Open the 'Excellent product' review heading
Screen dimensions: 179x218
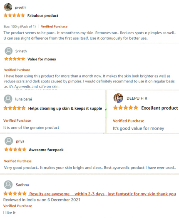159,108
